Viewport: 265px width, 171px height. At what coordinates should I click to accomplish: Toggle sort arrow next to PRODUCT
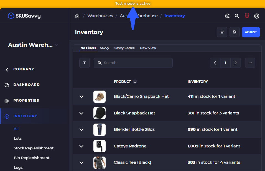(x=135, y=82)
